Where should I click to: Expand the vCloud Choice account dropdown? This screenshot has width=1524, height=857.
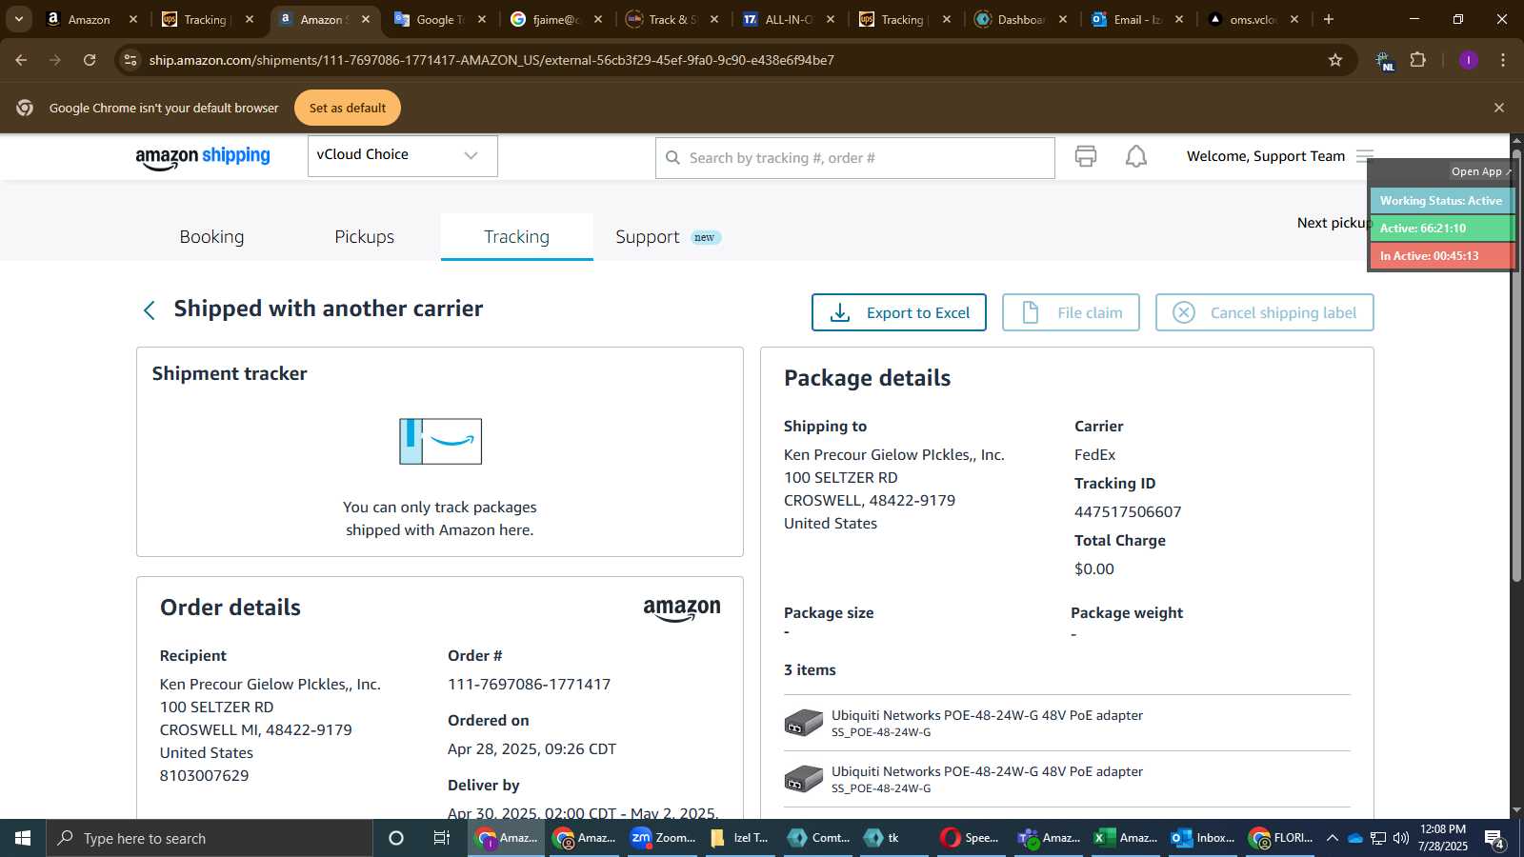click(402, 155)
